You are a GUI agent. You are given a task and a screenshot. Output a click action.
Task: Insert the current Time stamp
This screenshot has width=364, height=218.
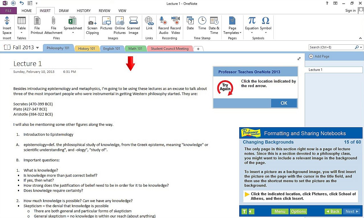pos(202,23)
